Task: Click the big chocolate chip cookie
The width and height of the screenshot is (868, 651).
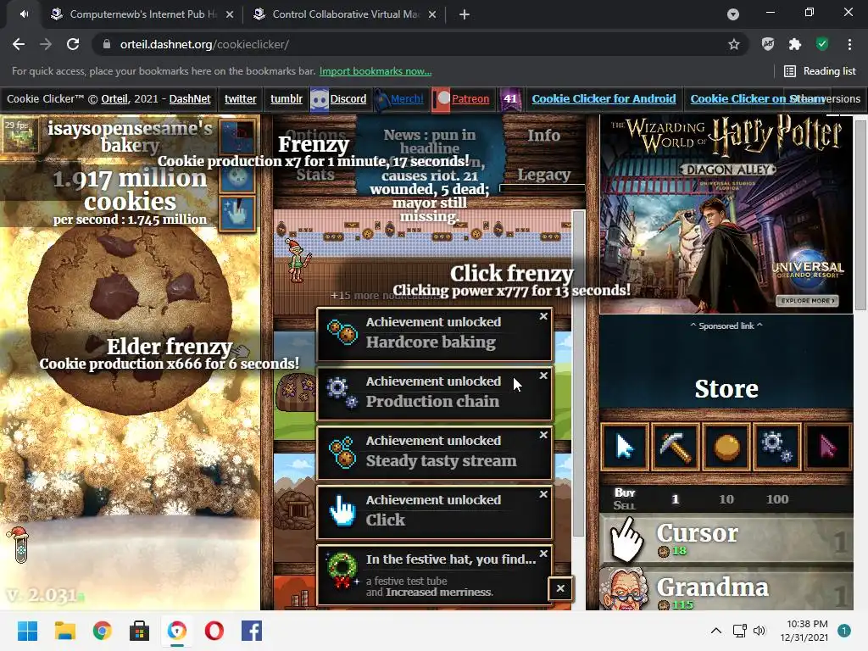Action: click(x=130, y=313)
